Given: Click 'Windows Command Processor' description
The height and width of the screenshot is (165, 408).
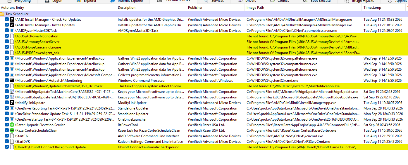Looking at the screenshot, I should pyautogui.click(x=142, y=81).
